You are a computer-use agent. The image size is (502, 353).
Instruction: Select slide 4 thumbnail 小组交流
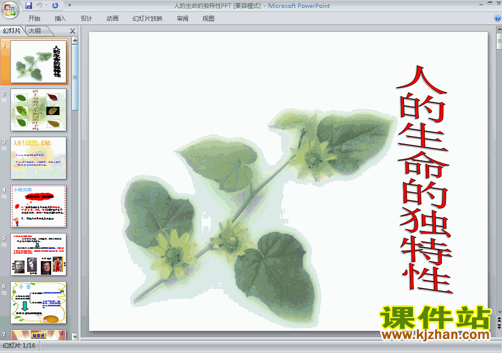[38, 206]
